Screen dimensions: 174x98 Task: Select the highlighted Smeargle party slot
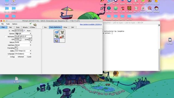pos(57,41)
